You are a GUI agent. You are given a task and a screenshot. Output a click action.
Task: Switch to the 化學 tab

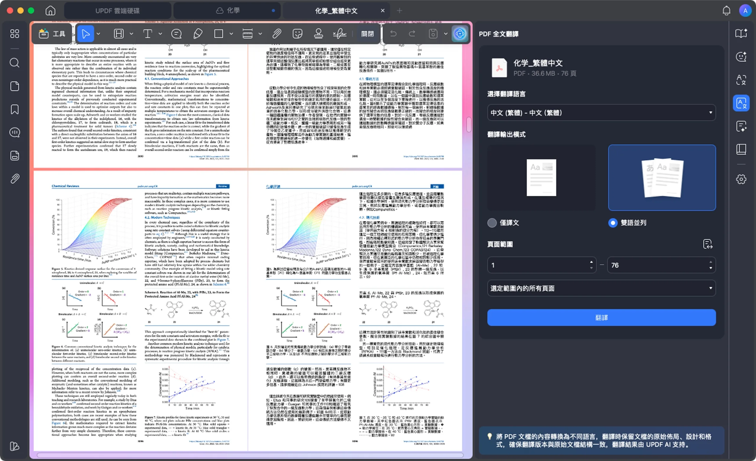click(x=227, y=11)
